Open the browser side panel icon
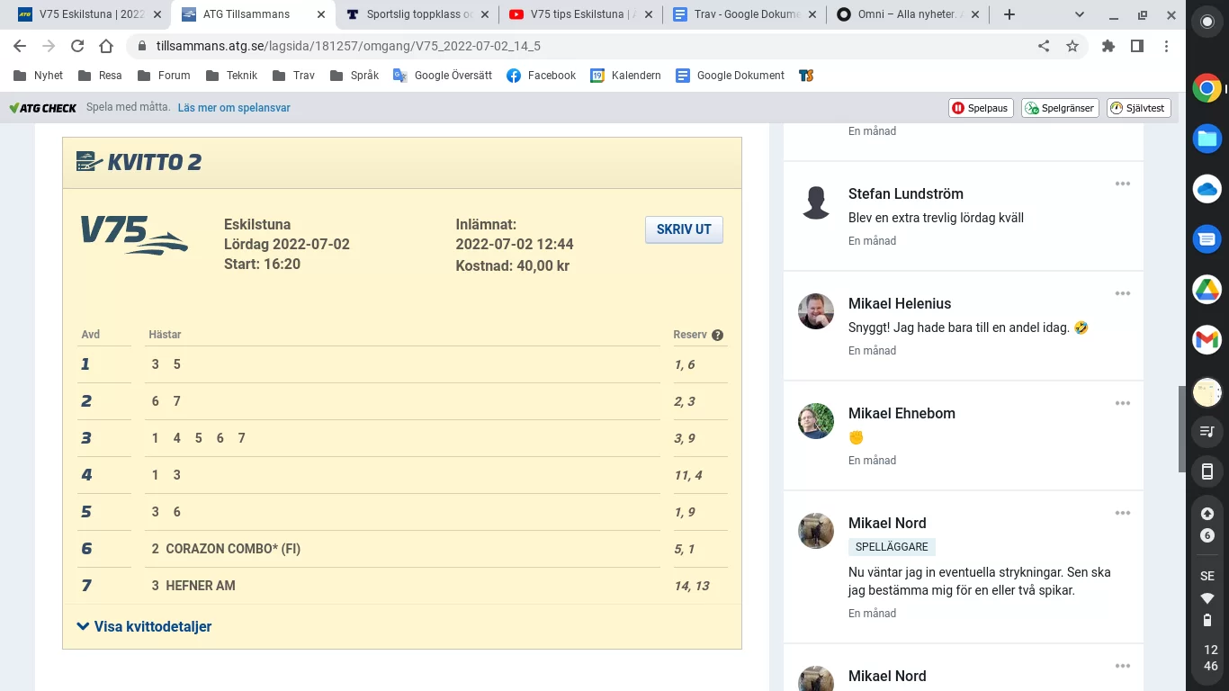1229x691 pixels. (1135, 45)
